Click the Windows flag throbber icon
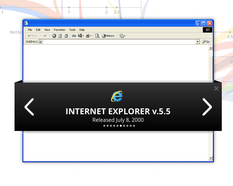This screenshot has height=186, width=233. point(208,30)
